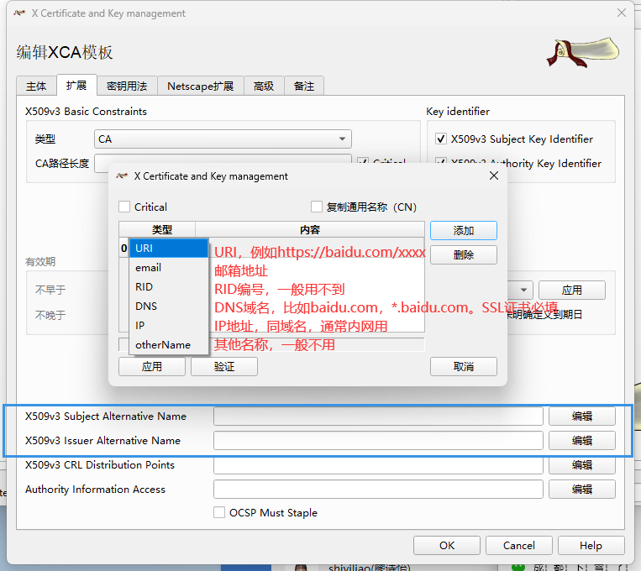Click the X509v3 CRL Distribution Points field
641x571 pixels.
378,465
